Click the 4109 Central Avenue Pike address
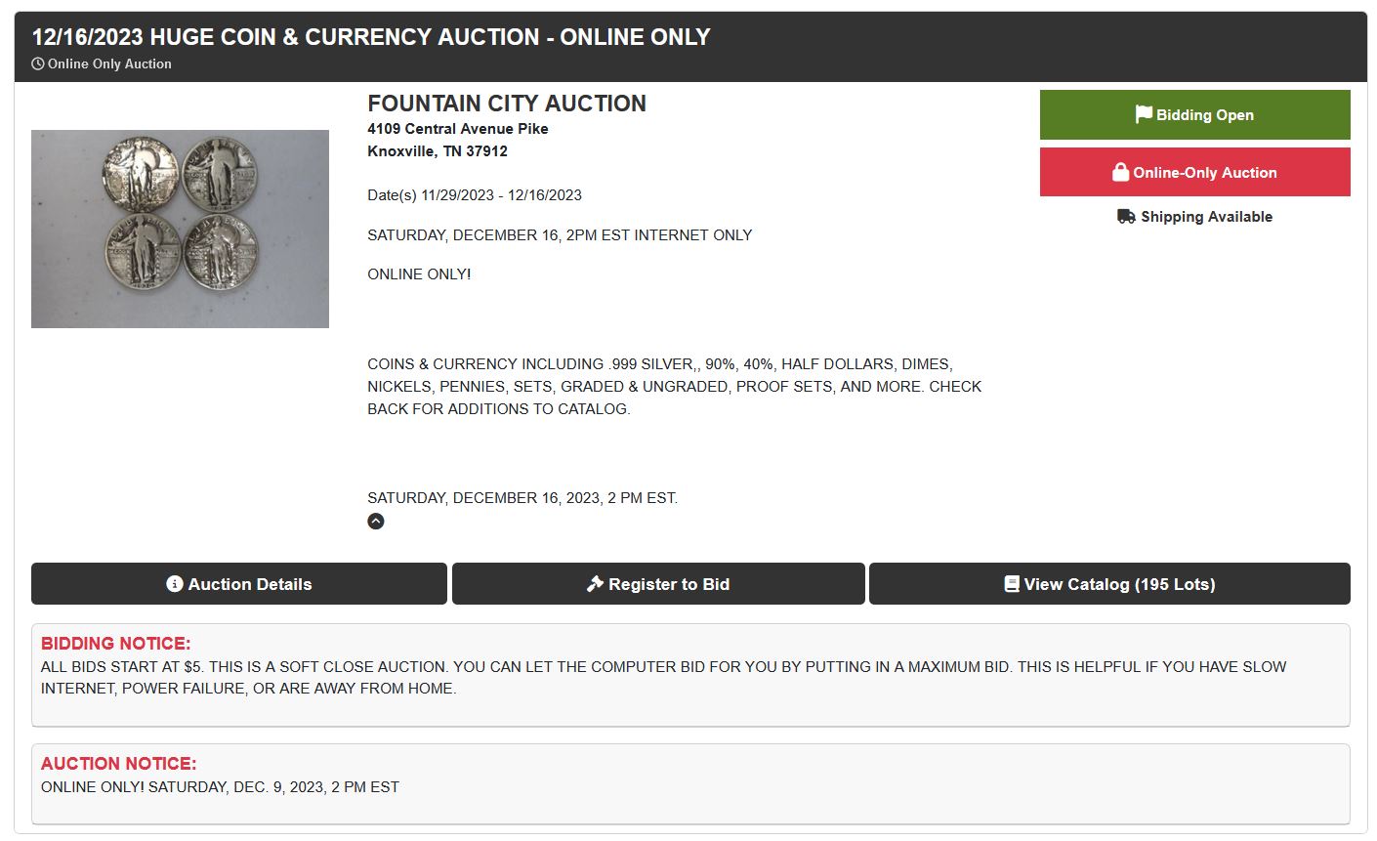1377x841 pixels. click(458, 129)
